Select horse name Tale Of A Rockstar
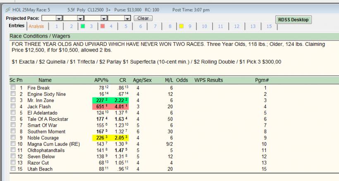This screenshot has height=181, width=339. 48,119
